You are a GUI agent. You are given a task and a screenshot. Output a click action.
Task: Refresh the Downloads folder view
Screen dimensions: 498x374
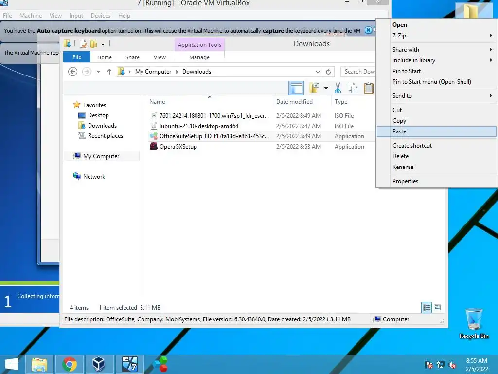coord(328,72)
